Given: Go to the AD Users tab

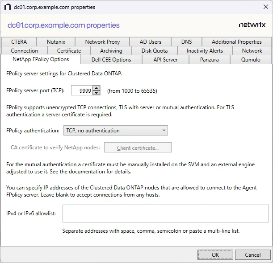Looking at the screenshot, I should pyautogui.click(x=151, y=42).
